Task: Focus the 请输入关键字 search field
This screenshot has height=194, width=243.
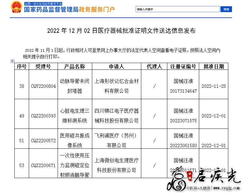Action: click(178, 9)
